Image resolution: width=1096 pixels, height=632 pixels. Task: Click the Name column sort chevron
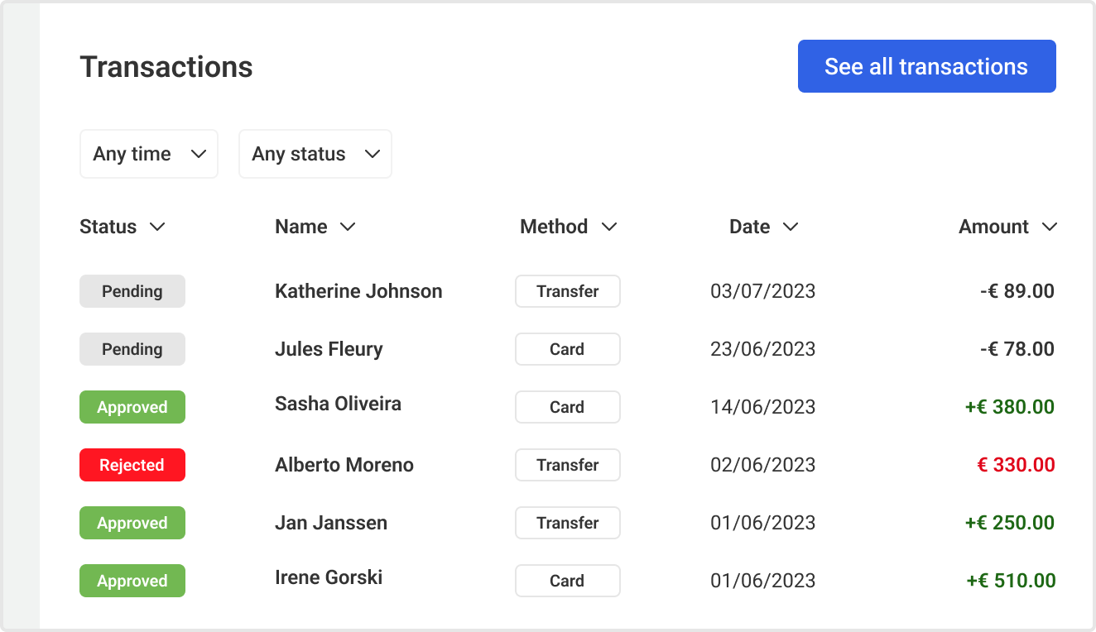click(348, 227)
